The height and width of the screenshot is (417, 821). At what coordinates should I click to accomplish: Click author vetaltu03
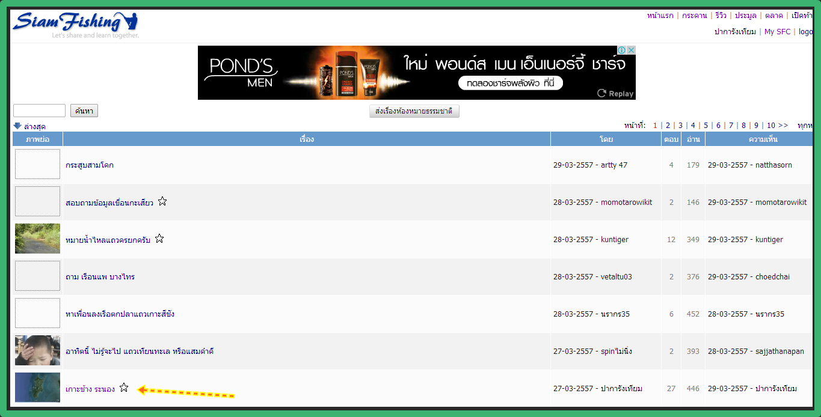point(617,277)
